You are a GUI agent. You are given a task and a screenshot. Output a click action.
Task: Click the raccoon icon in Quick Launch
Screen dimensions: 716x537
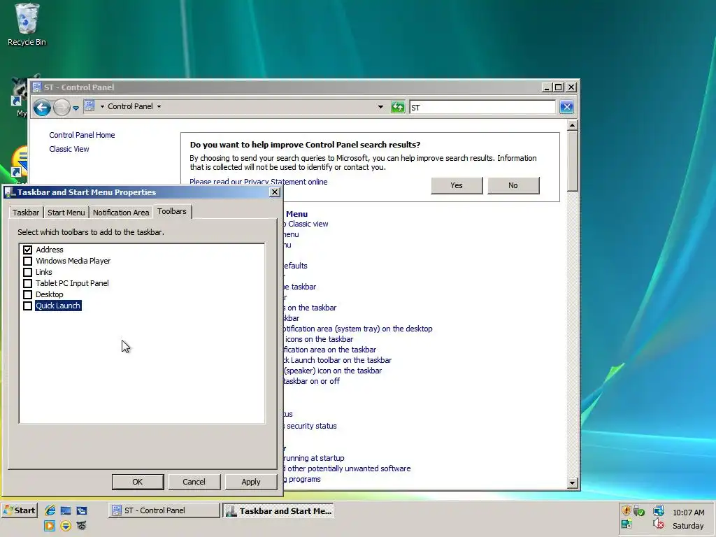click(x=81, y=526)
